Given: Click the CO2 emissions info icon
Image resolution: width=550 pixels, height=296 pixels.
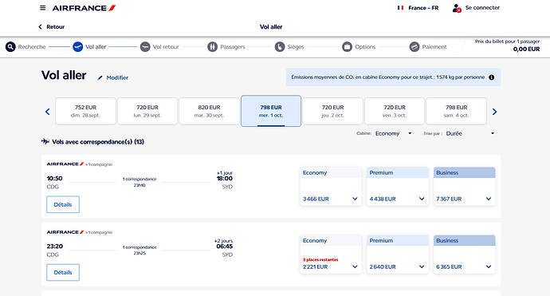Looking at the screenshot, I should [x=492, y=77].
